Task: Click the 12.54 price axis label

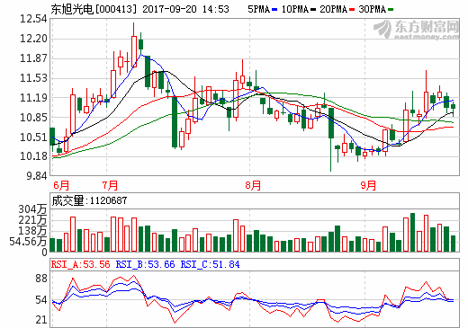Action: (33, 19)
